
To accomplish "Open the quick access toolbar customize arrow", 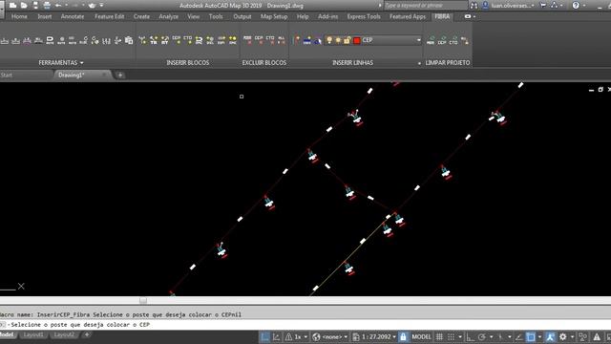I will pyautogui.click(x=102, y=6).
